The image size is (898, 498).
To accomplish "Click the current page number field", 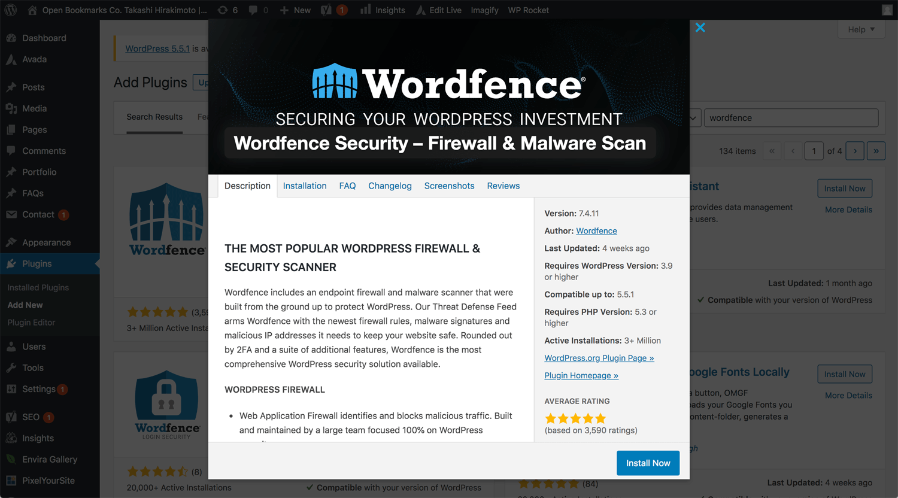I will point(814,151).
